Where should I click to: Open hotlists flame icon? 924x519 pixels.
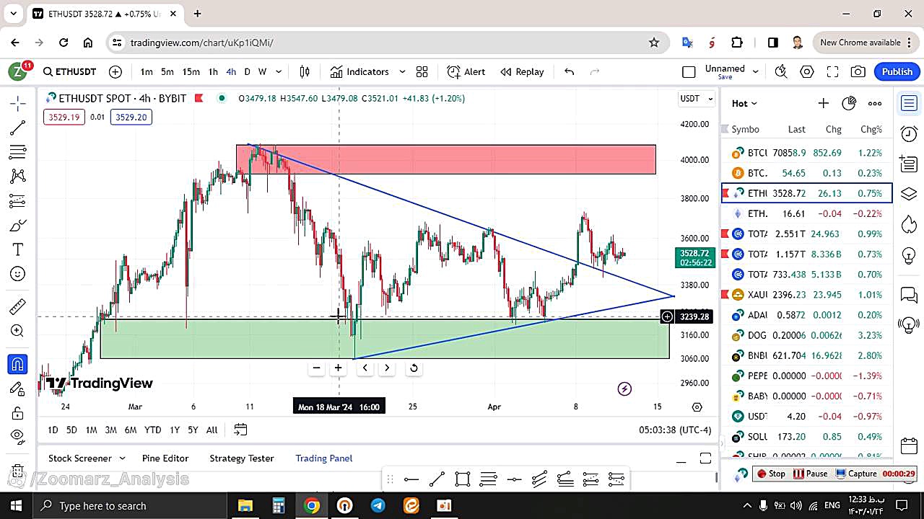909,224
